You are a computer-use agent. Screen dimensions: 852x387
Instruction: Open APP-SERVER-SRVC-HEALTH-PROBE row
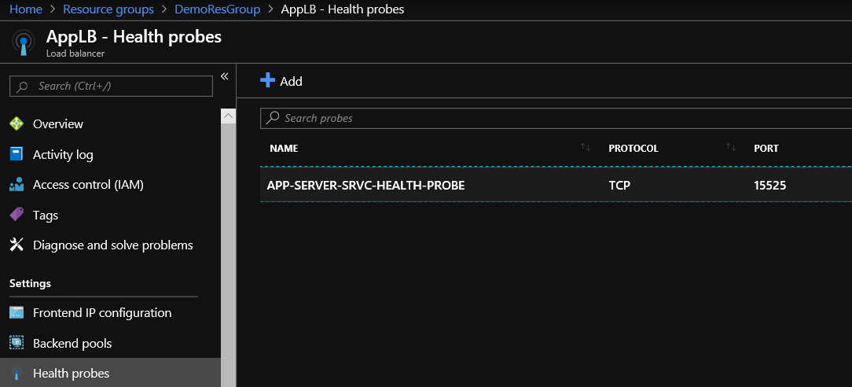(x=556, y=185)
